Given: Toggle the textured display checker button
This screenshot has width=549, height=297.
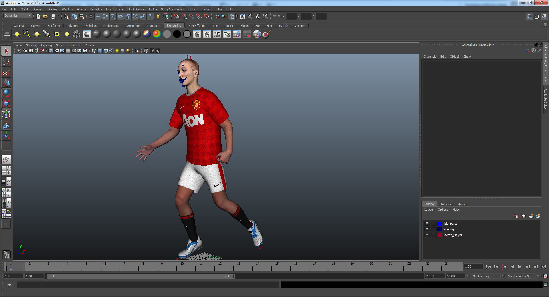Looking at the screenshot, I should click(x=111, y=51).
